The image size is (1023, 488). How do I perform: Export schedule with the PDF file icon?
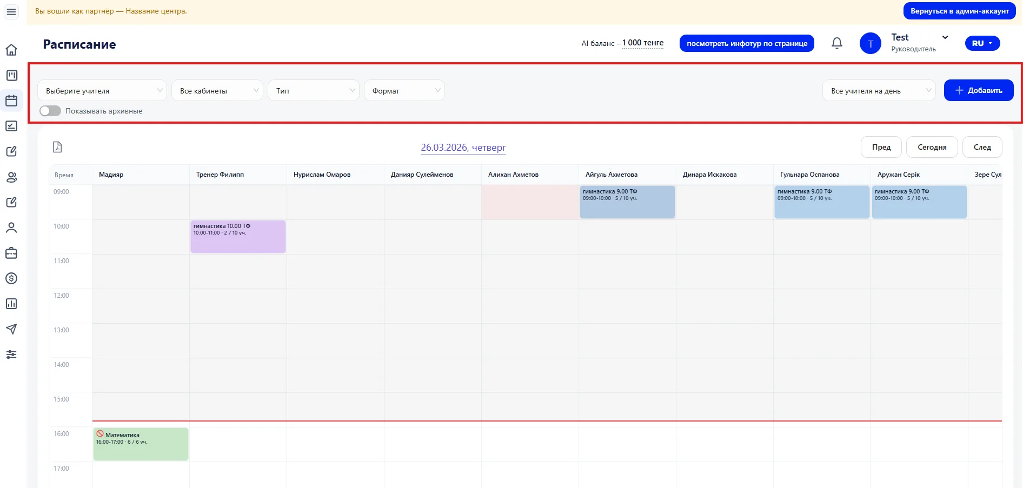pos(57,147)
